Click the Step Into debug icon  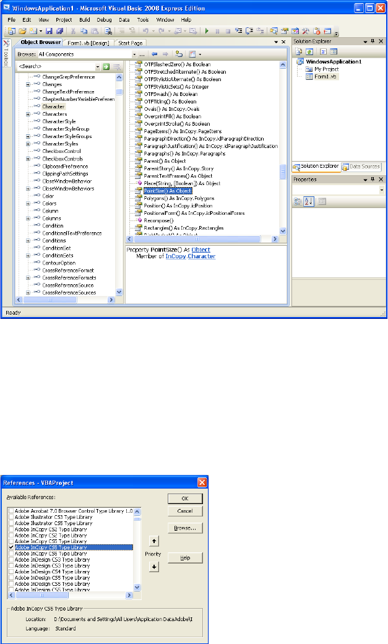pos(238,31)
